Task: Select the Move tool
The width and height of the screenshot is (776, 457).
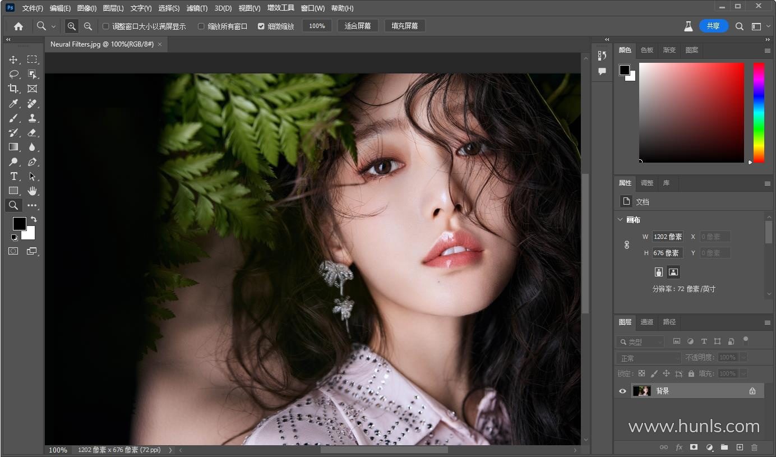Action: tap(13, 59)
